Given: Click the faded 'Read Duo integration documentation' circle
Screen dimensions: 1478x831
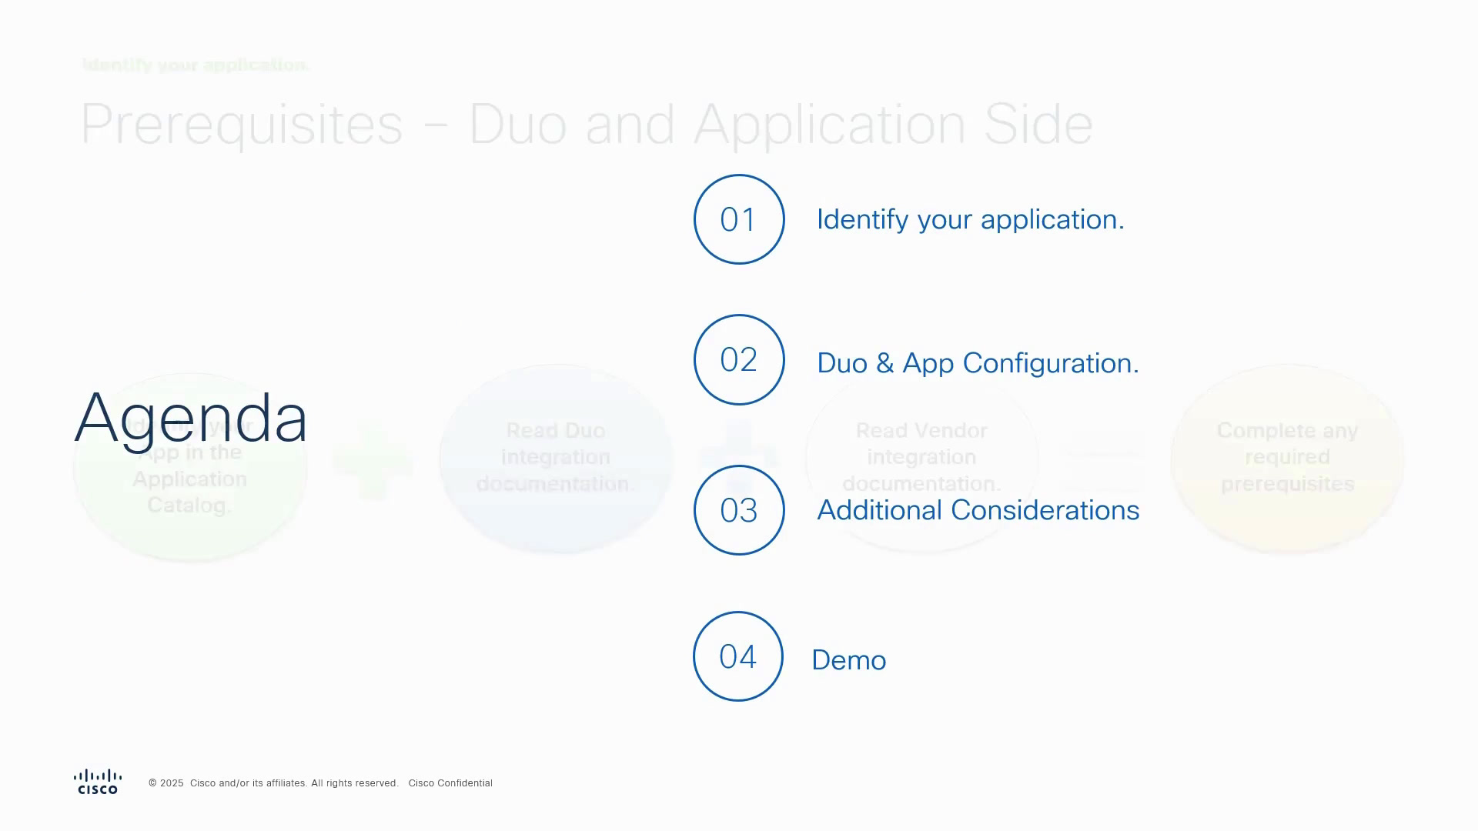Looking at the screenshot, I should click(556, 459).
